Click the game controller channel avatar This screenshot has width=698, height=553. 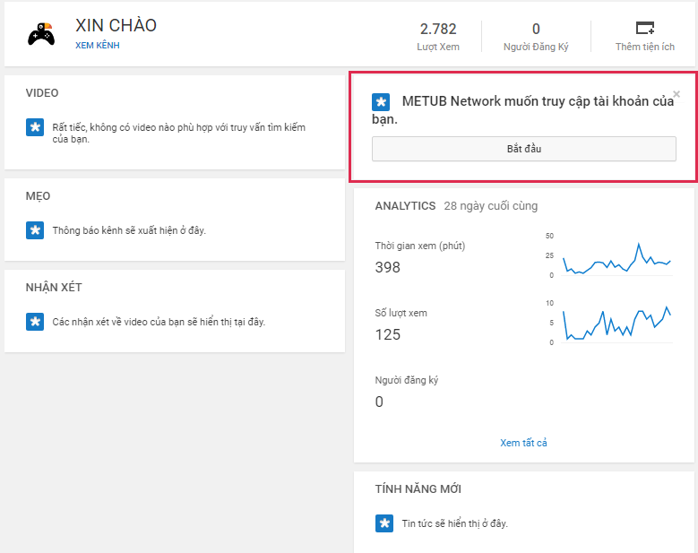coord(41,33)
